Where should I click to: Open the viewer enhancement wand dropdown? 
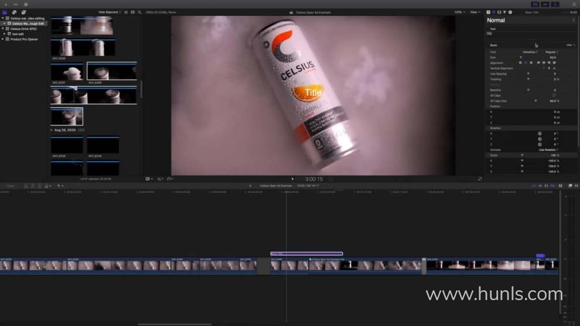pos(160,179)
